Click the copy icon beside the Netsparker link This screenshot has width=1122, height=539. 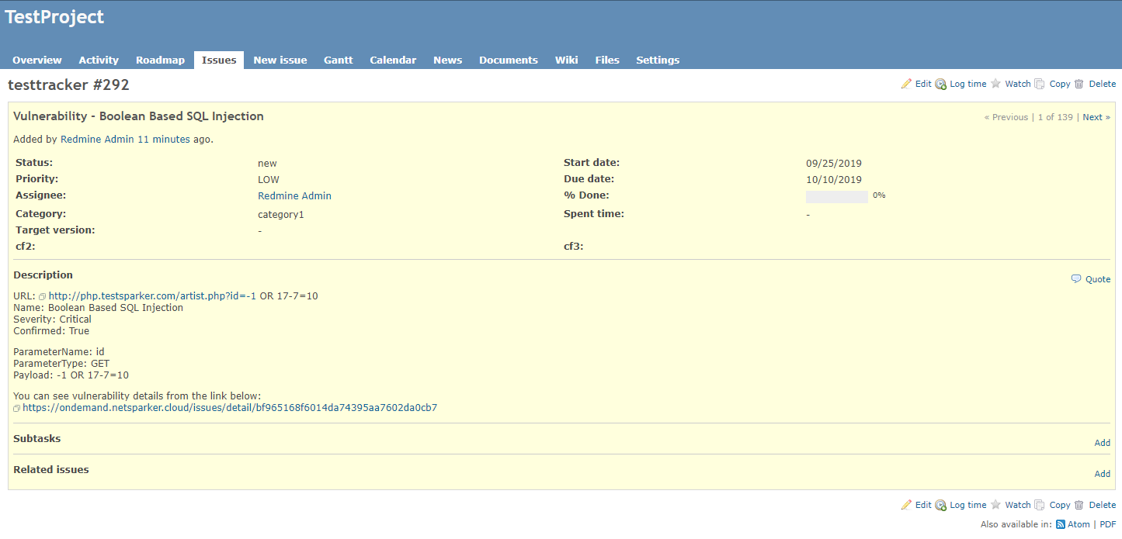[x=16, y=407]
